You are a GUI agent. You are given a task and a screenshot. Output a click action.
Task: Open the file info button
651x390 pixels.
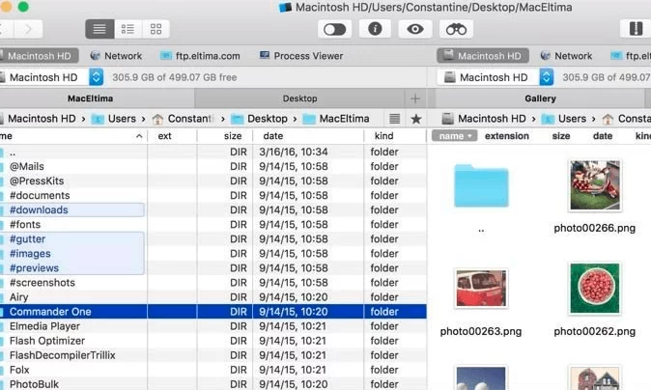coord(375,29)
